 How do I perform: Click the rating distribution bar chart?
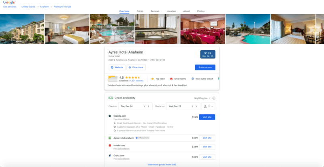click(113, 79)
